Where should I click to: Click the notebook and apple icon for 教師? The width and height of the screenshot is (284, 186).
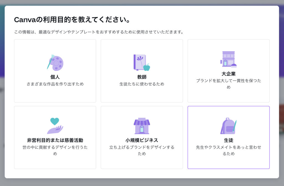(142, 63)
